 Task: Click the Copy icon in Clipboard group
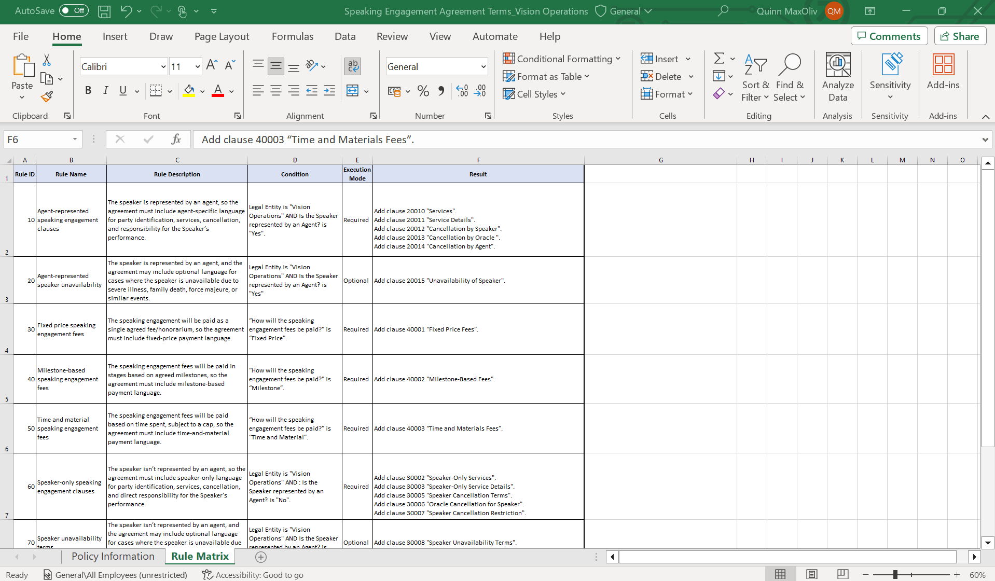[x=47, y=79]
